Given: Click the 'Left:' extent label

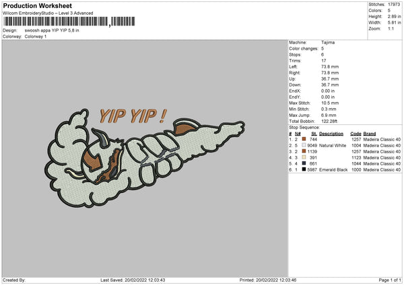Looking at the screenshot, I should click(293, 67).
